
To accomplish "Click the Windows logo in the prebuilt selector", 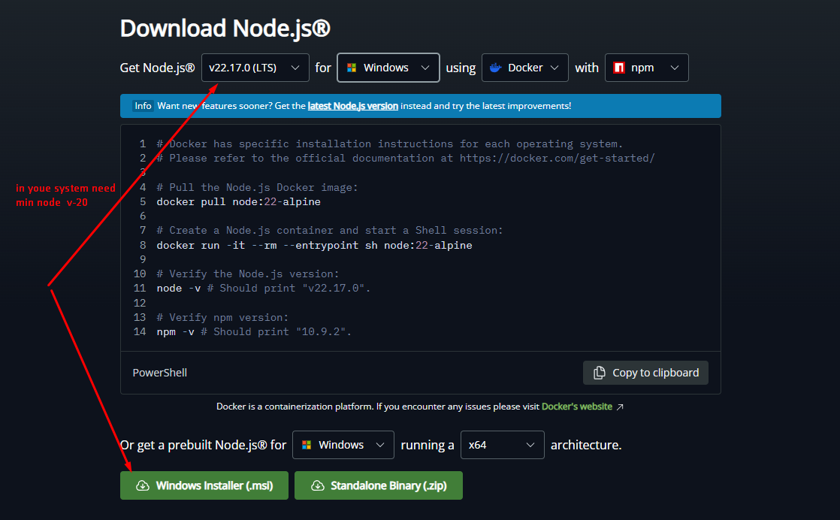I will coord(307,445).
